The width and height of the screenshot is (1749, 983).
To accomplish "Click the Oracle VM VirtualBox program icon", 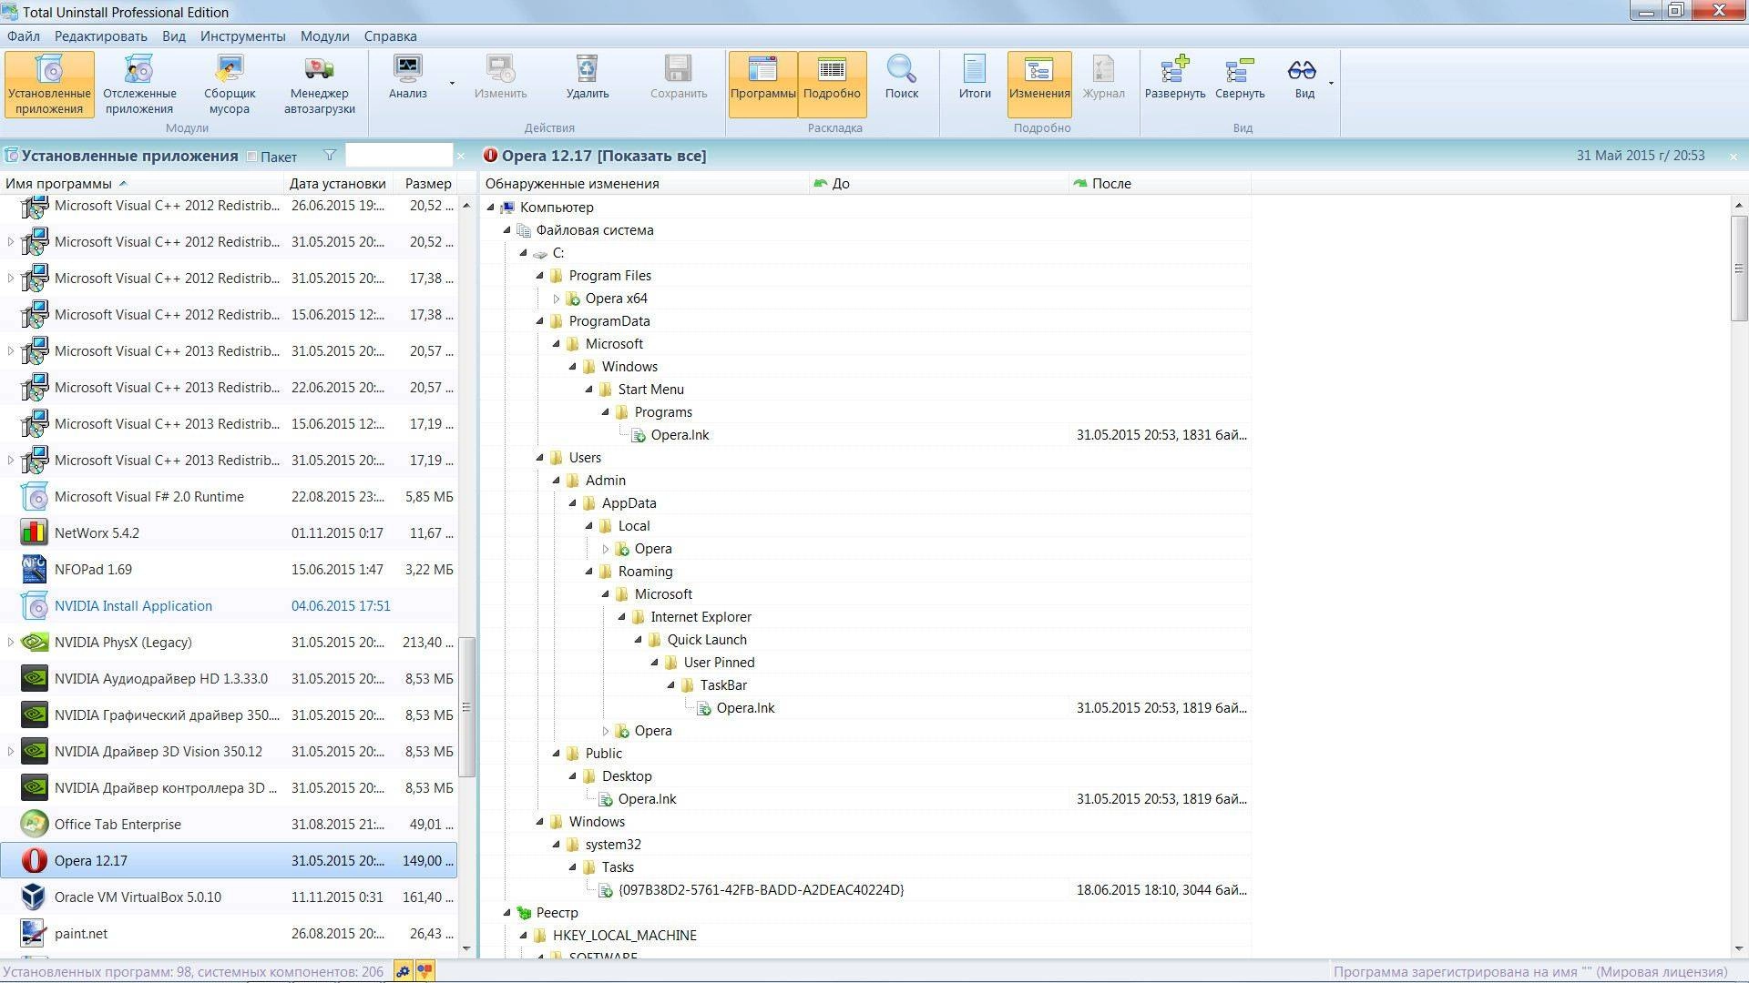I will (34, 897).
